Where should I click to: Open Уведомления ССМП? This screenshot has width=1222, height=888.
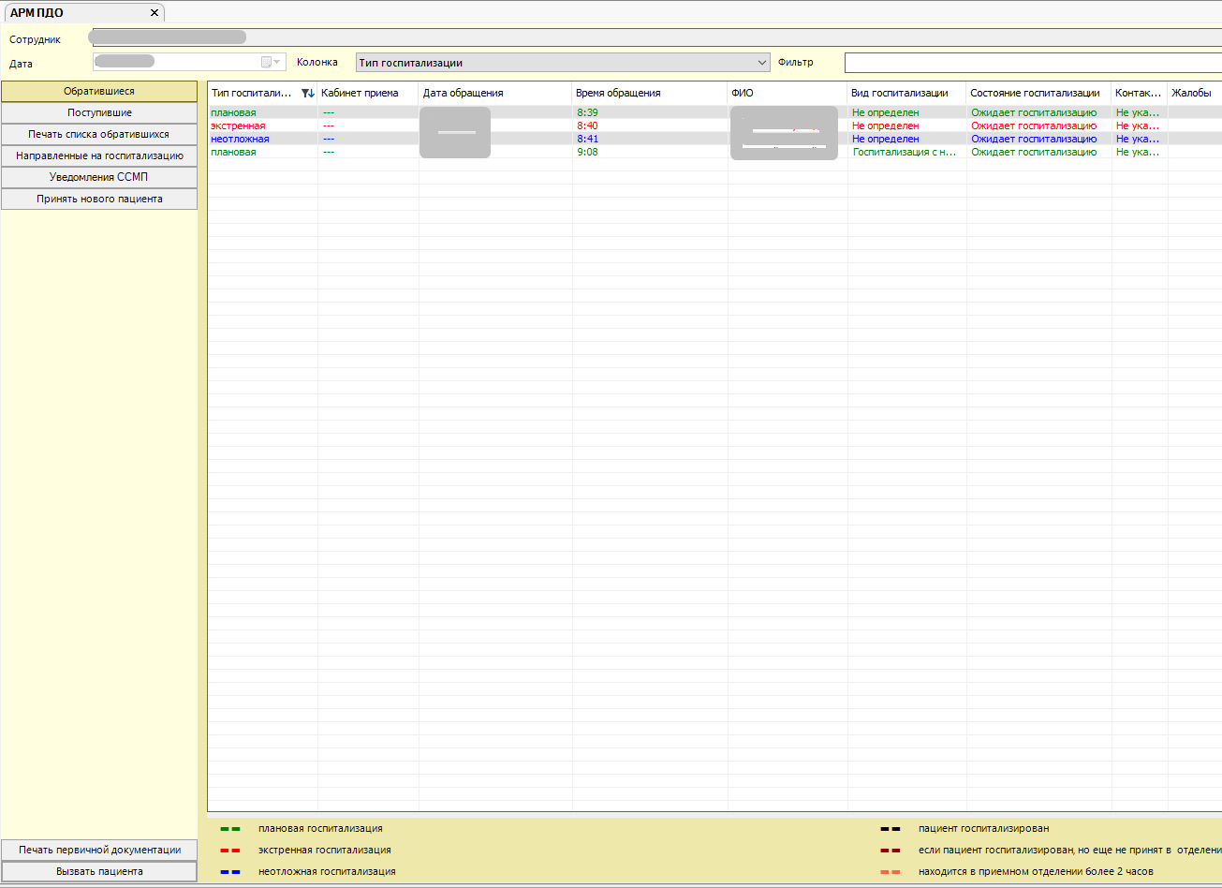(99, 177)
